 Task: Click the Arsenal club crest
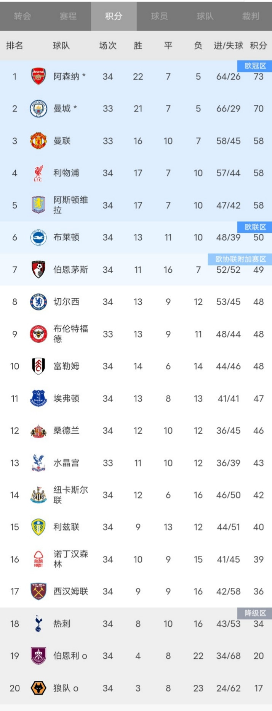pos(38,76)
